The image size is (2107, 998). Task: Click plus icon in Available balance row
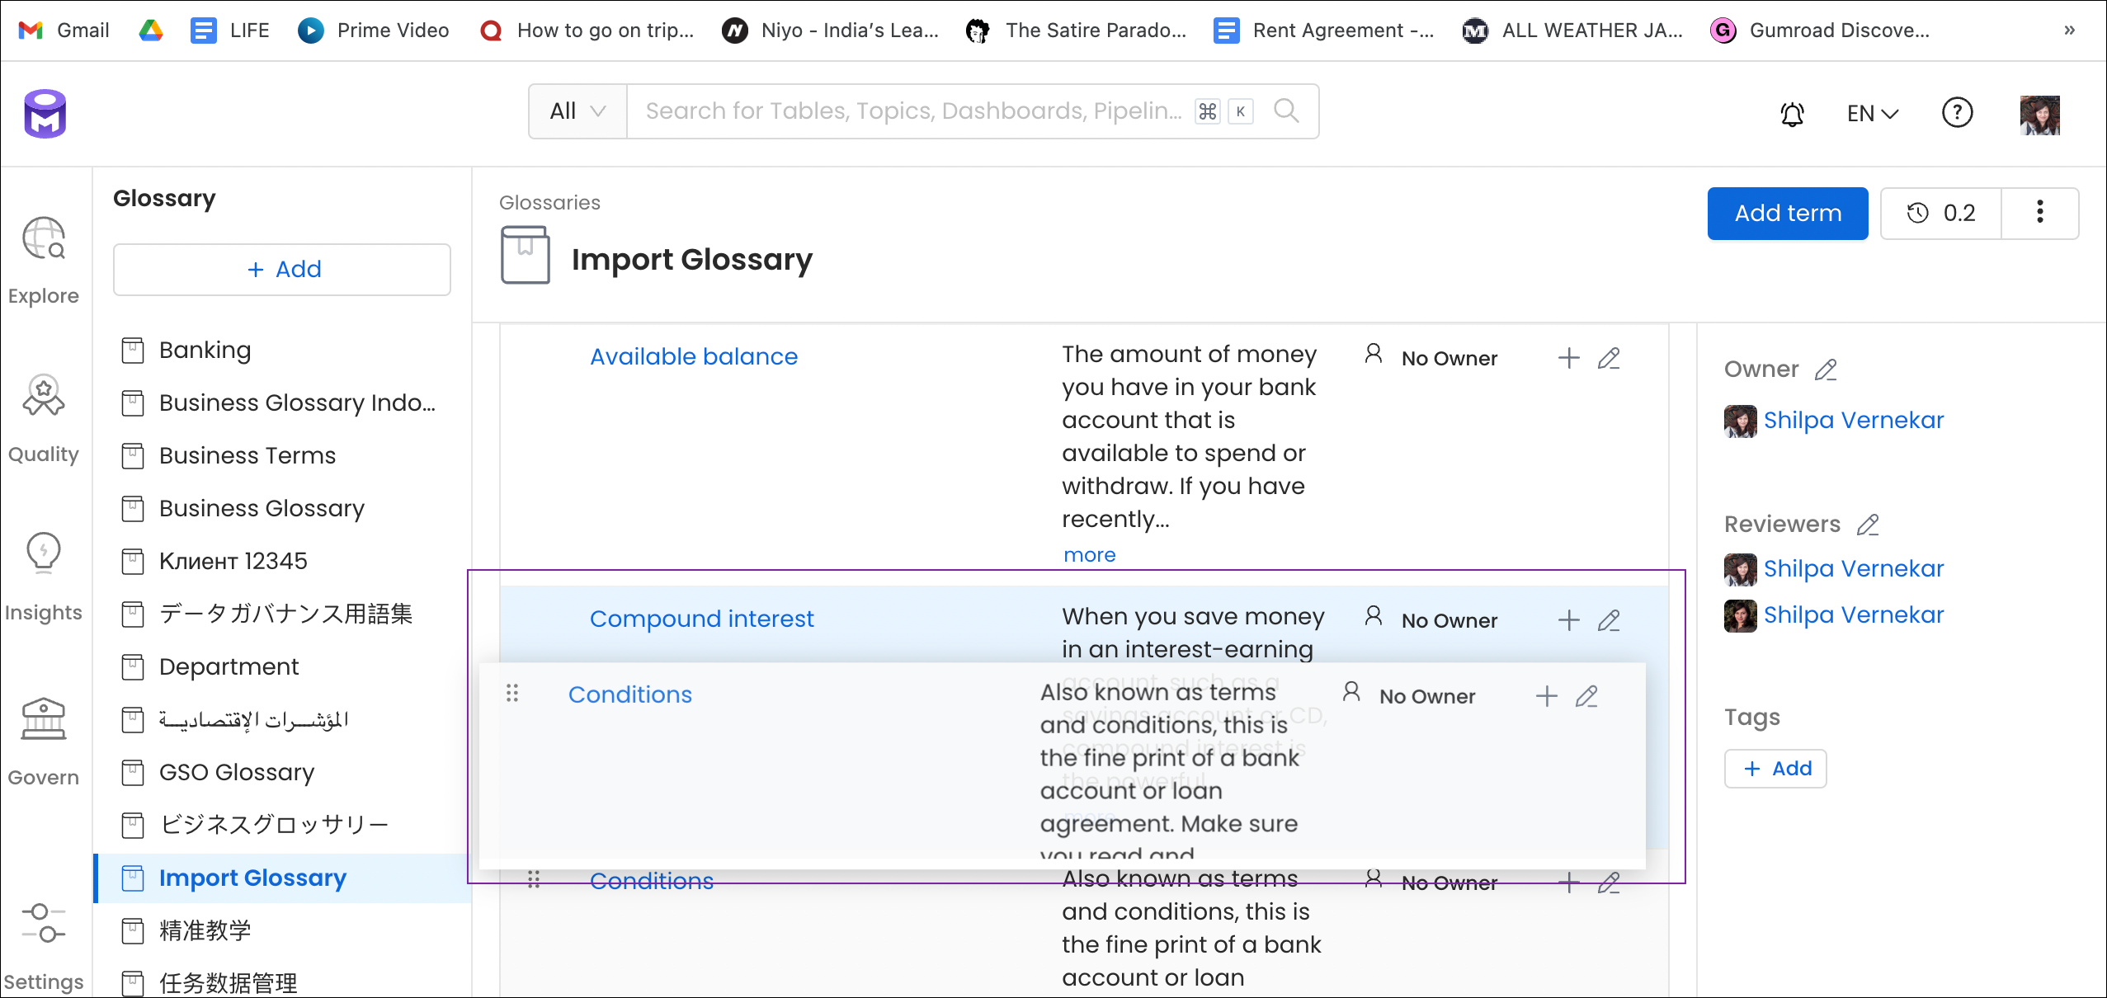coord(1568,358)
